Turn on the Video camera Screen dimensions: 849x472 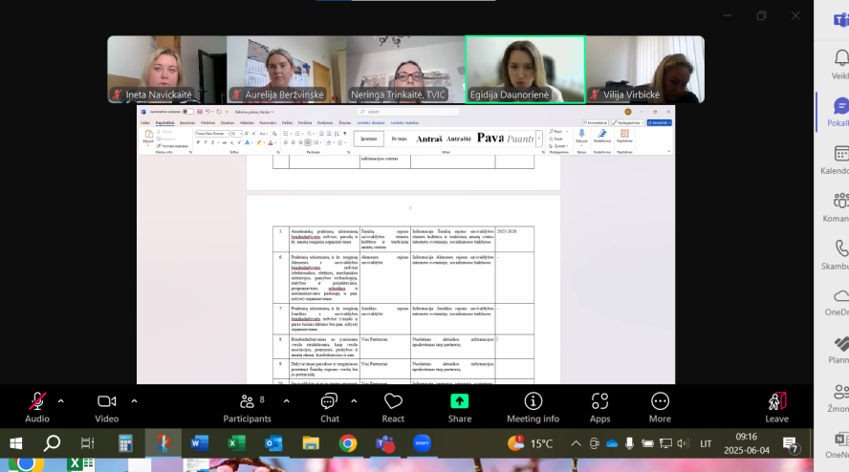tap(107, 408)
